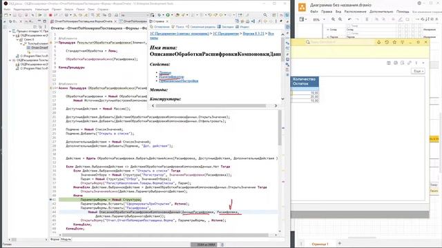Open the Файл menu in EDT
This screenshot has height=248, width=442.
click(7, 9)
